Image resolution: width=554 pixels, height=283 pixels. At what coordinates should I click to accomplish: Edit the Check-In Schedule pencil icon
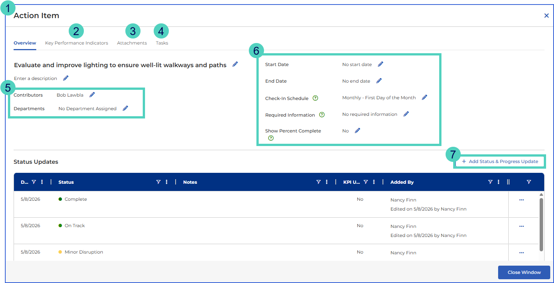tap(424, 97)
